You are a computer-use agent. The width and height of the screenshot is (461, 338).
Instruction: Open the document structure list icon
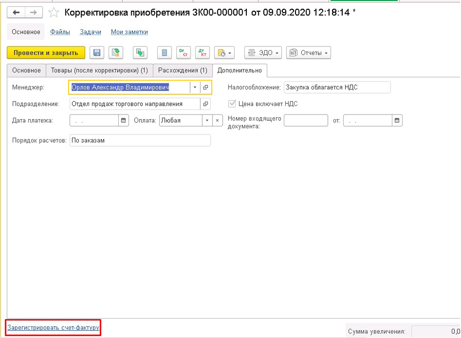[164, 53]
